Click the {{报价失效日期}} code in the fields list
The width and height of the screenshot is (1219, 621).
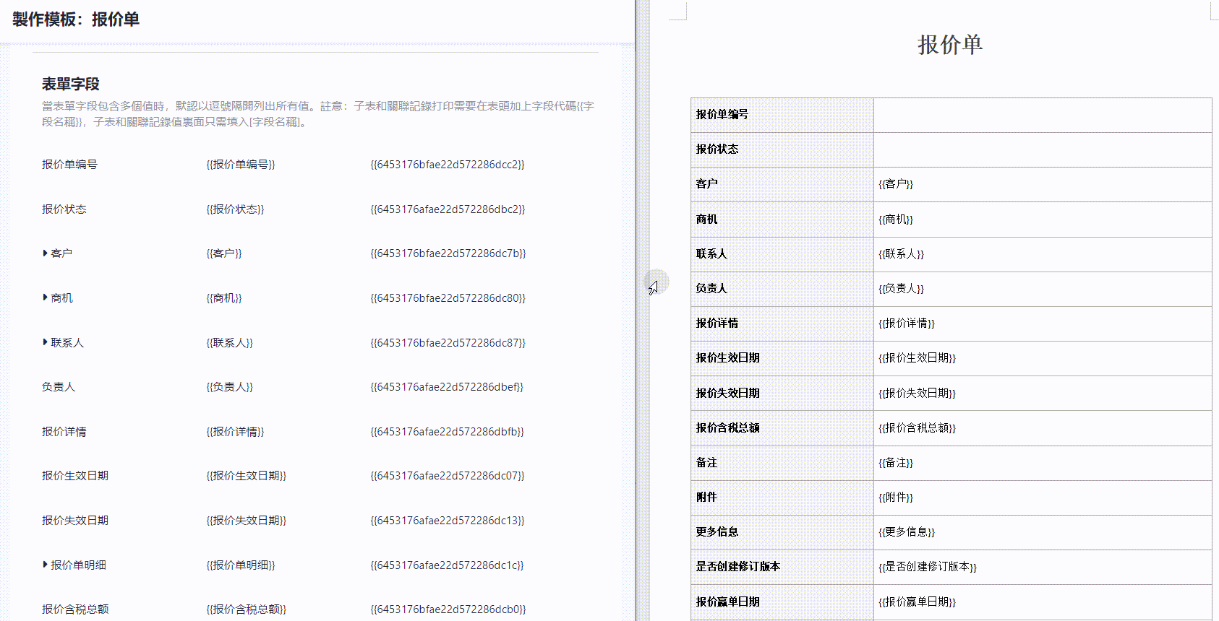(247, 521)
